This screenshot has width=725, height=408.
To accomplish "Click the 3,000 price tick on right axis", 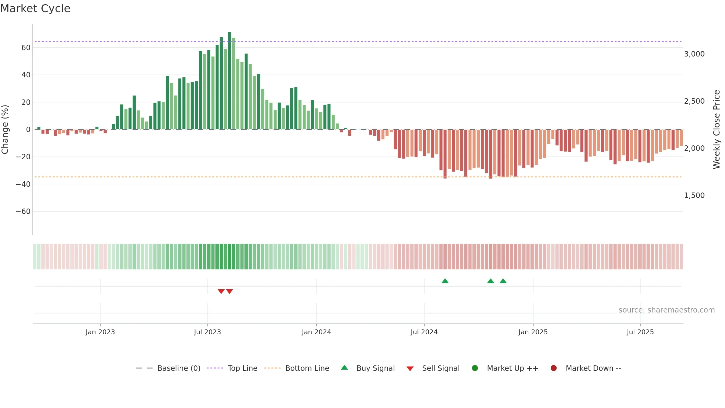I will point(694,54).
